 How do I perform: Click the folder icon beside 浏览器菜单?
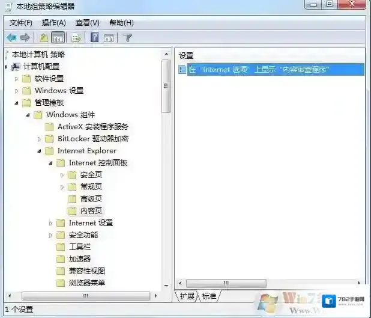click(x=61, y=283)
